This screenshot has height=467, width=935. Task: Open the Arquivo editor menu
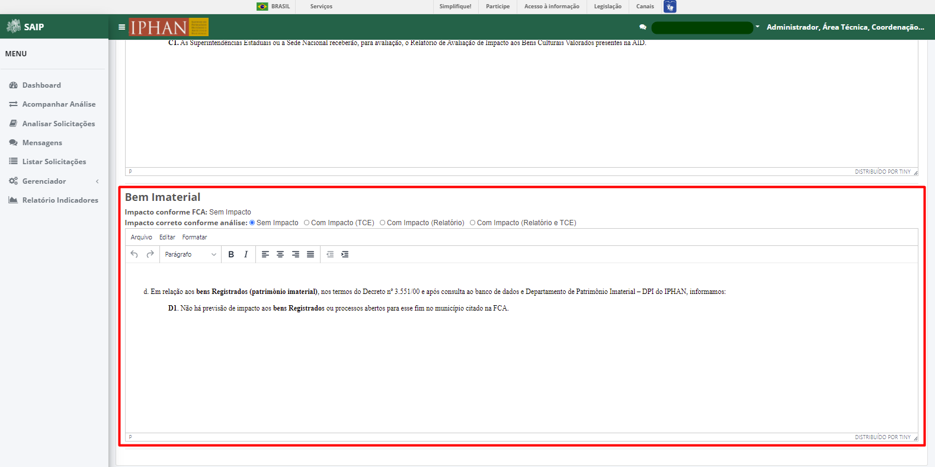(x=142, y=237)
